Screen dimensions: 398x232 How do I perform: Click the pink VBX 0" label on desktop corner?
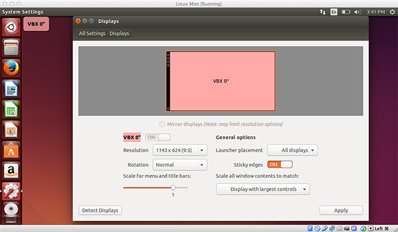point(36,24)
